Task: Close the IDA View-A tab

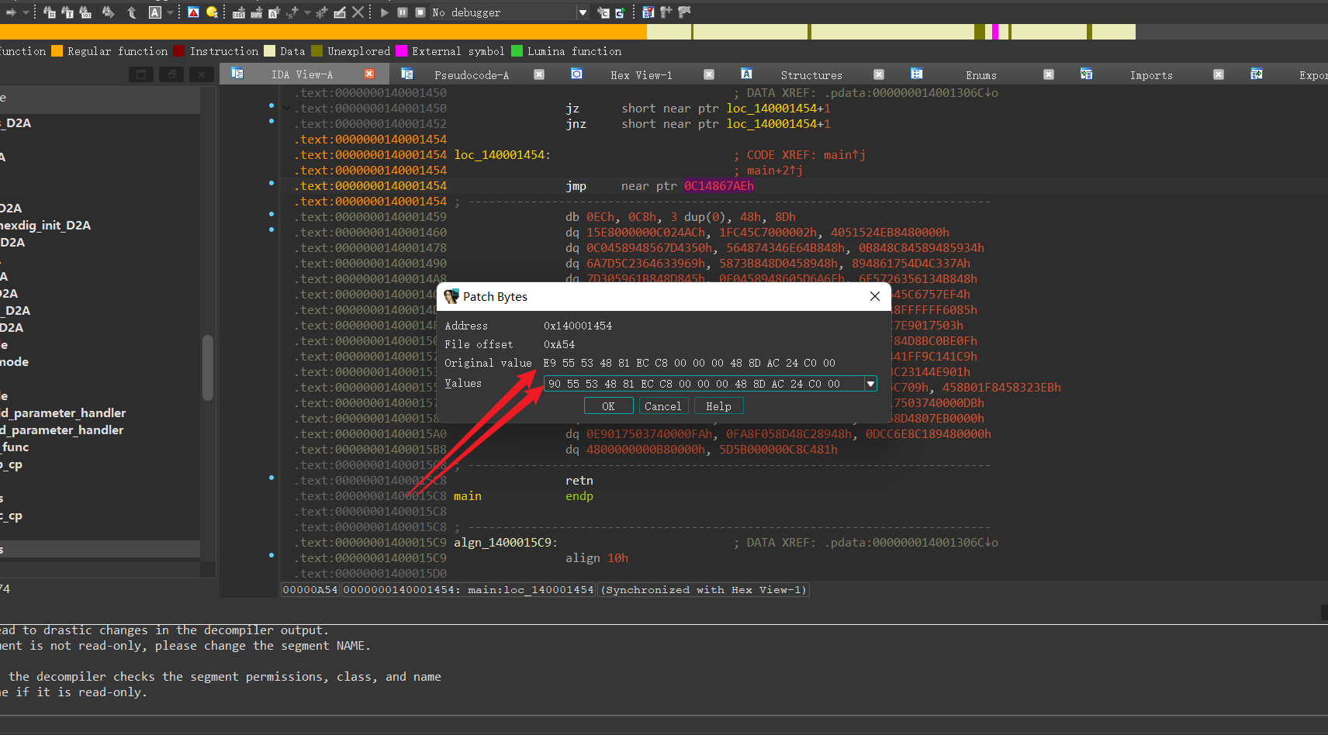Action: (x=369, y=74)
